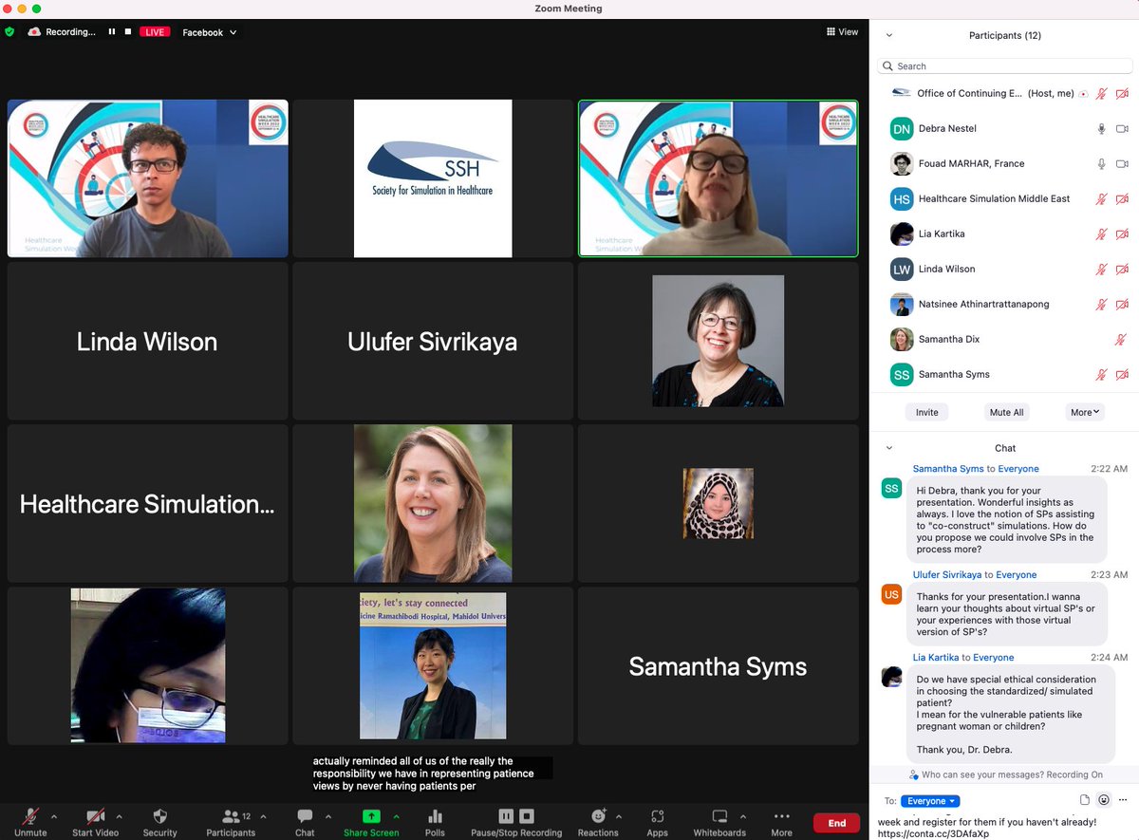Select Debra Nestel in participants list
This screenshot has width=1139, height=840.
coord(1004,128)
